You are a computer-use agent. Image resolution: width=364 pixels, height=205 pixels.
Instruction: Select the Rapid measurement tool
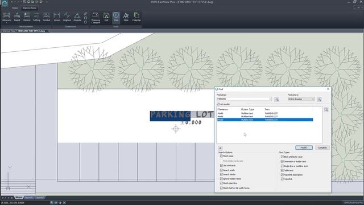click(x=16, y=17)
